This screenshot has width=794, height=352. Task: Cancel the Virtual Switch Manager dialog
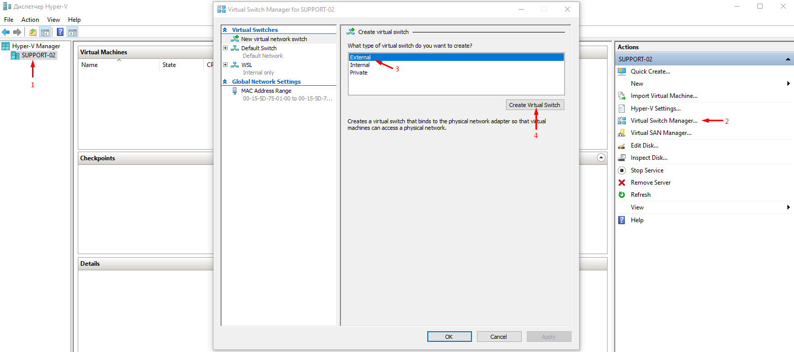499,336
